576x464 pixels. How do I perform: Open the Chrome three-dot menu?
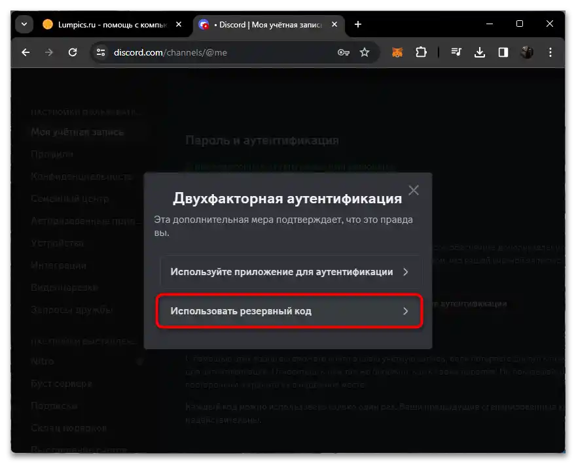click(x=550, y=52)
